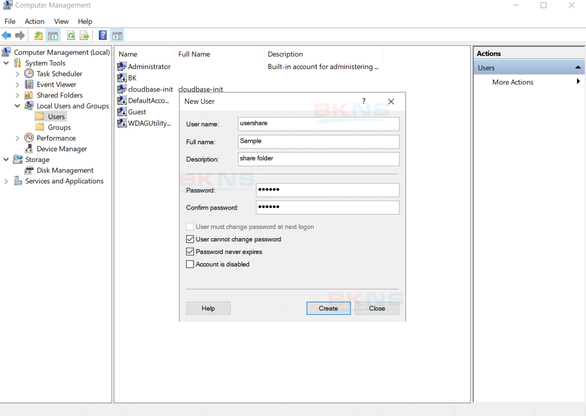Image resolution: width=586 pixels, height=416 pixels.
Task: Click the Up one level folder icon
Action: coord(38,35)
